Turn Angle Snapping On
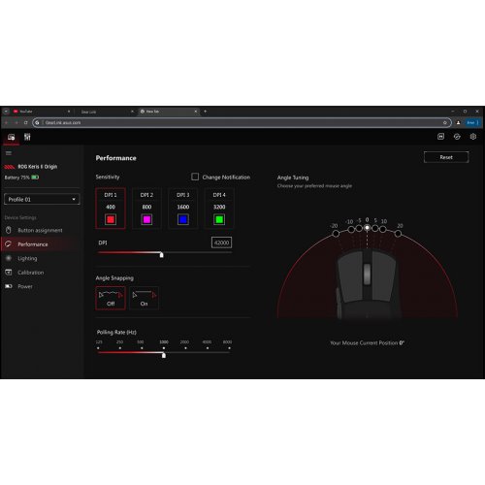 coord(144,298)
